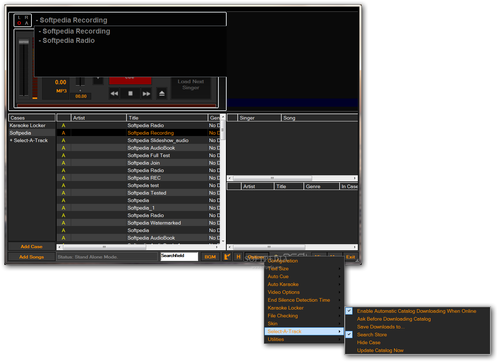498x362 pixels.
Task: Click the Artist column header in the song list
Action: tap(99, 117)
